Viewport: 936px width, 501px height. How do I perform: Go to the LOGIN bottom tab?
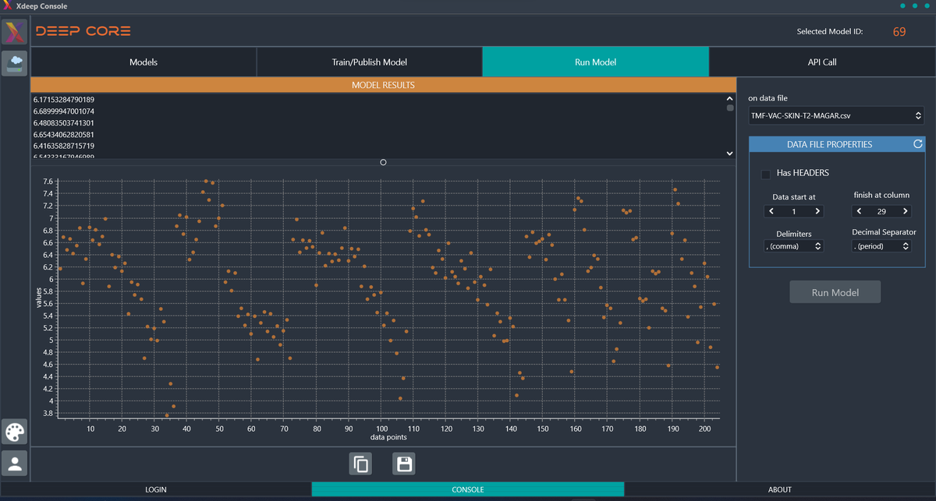[x=156, y=489]
